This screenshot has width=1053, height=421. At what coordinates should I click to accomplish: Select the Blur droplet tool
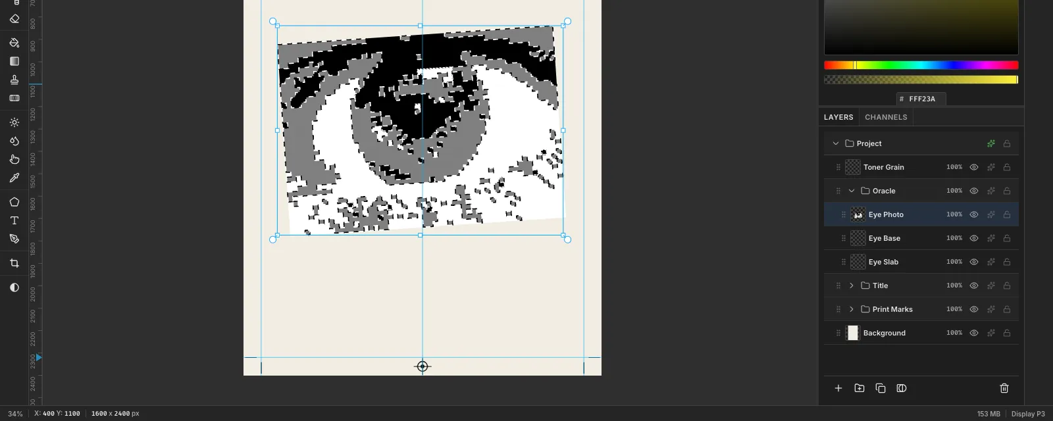(x=14, y=141)
